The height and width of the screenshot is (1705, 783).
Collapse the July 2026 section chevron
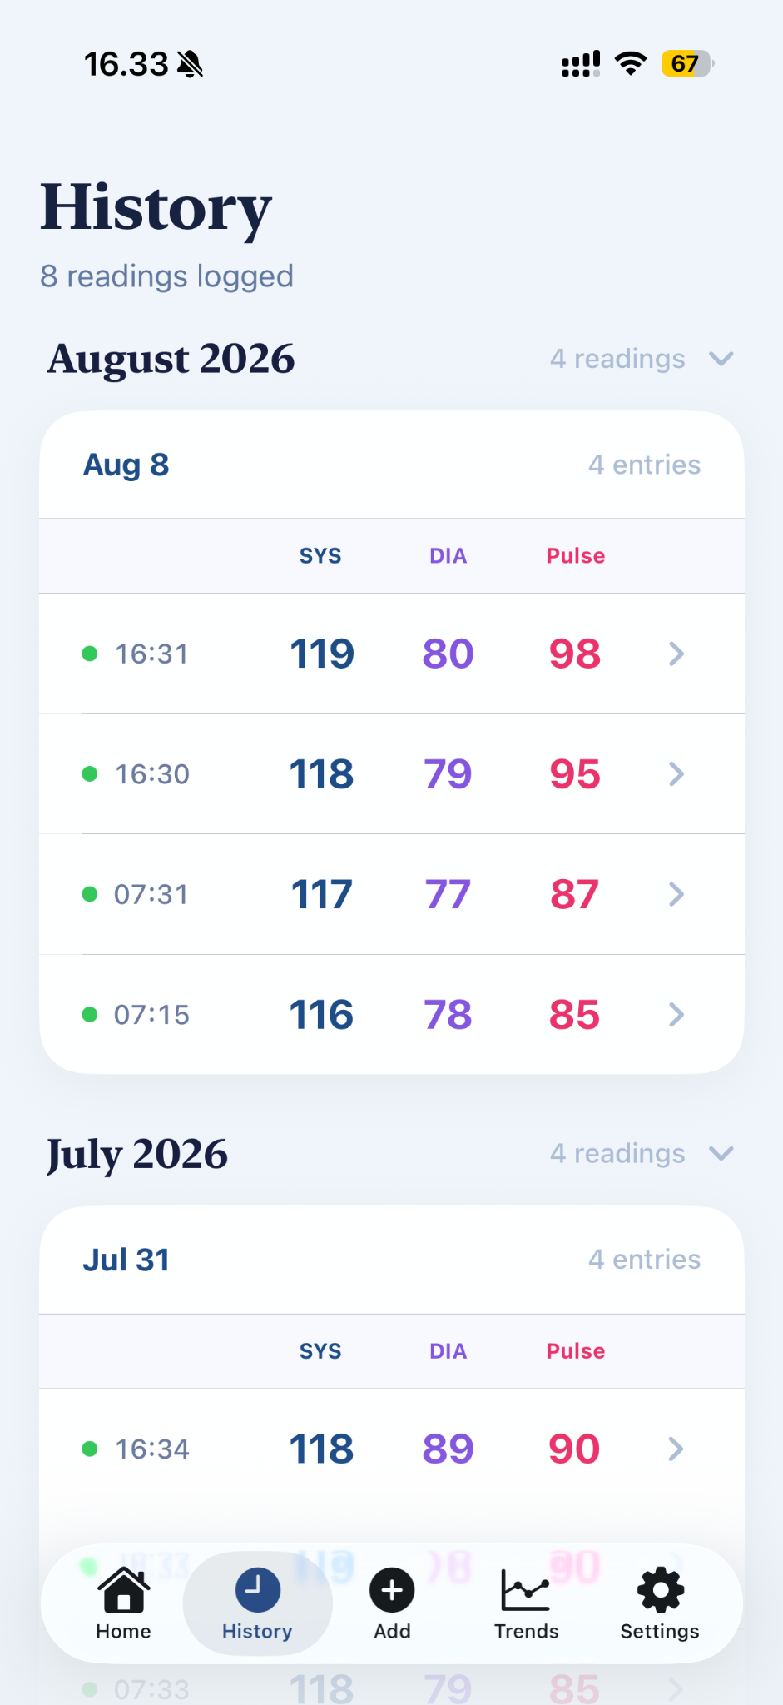(721, 1153)
